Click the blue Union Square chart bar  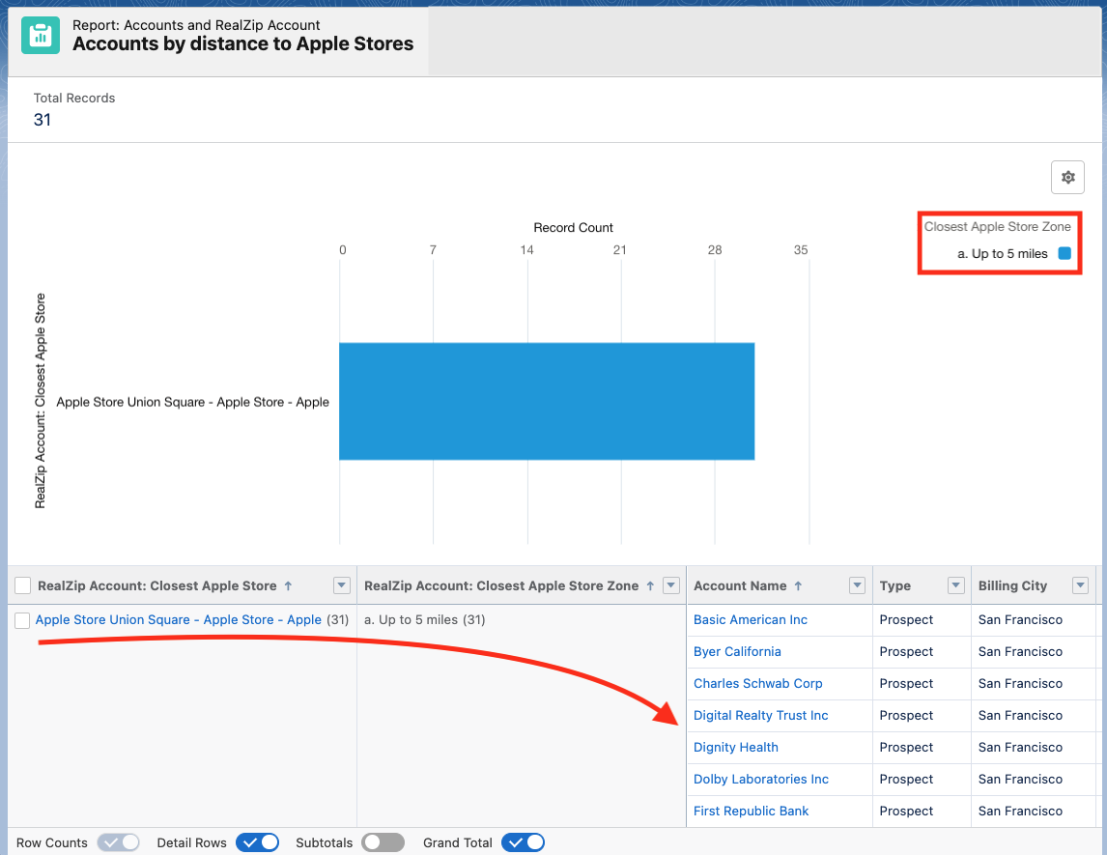(547, 401)
